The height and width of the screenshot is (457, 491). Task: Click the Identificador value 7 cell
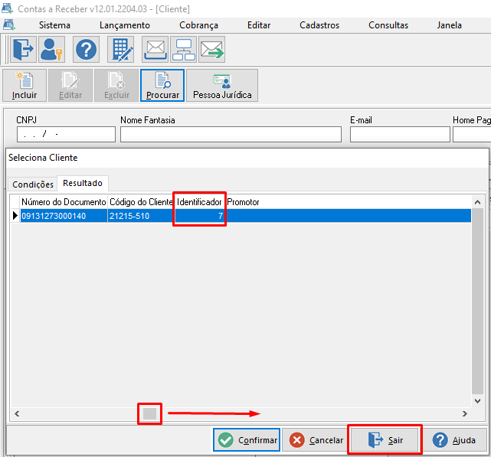coord(199,216)
